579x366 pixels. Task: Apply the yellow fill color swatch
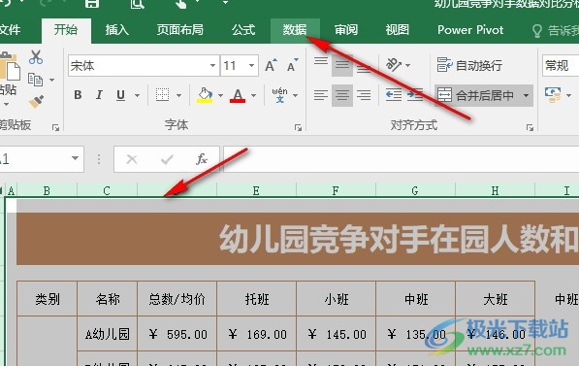(x=205, y=95)
